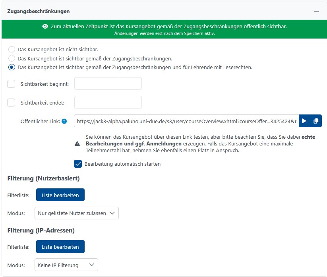The width and height of the screenshot is (327, 277).
Task: Click the play icon beside the public link
Action: pyautogui.click(x=304, y=121)
